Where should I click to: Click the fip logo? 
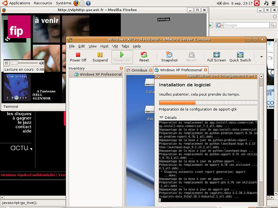point(19,27)
